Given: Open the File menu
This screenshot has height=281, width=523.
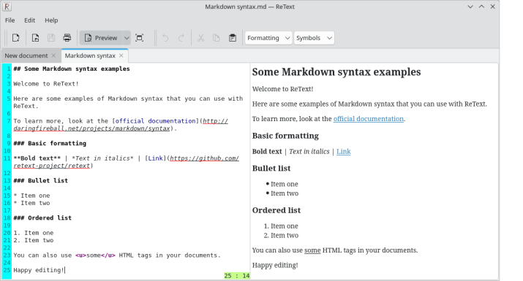Looking at the screenshot, I should 10,20.
